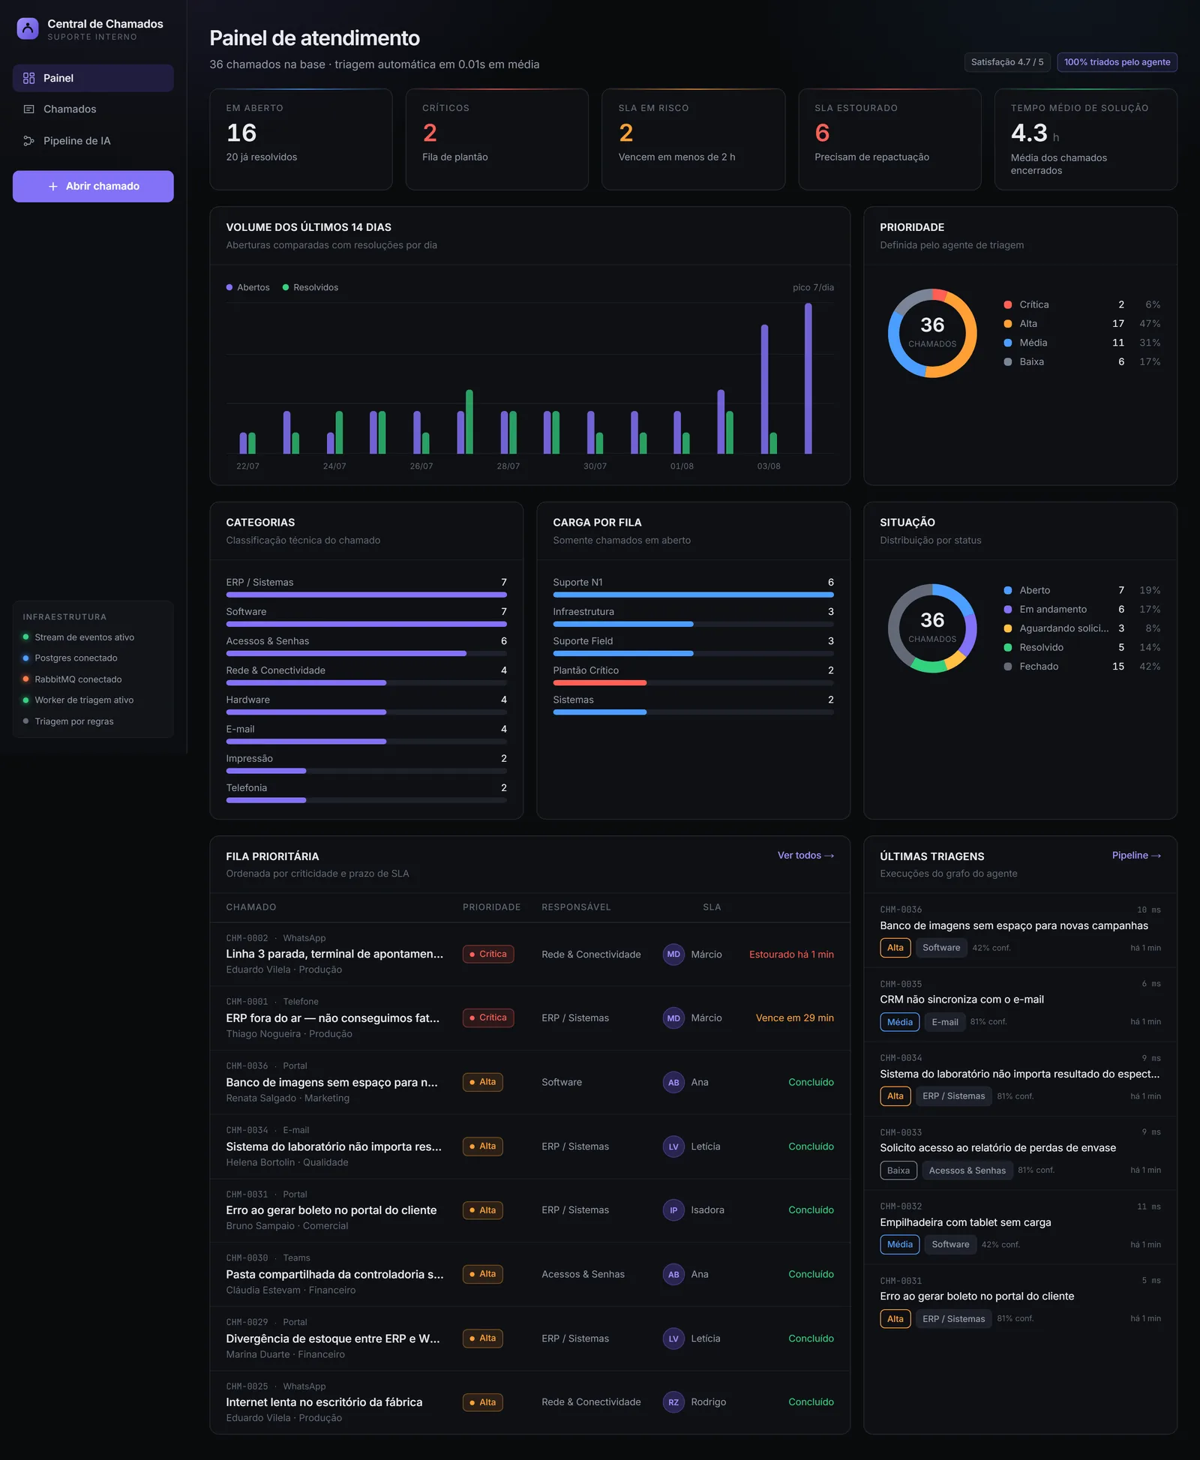The image size is (1200, 1460).
Task: Click the 100% triados pelo agente badge
Action: click(1117, 62)
